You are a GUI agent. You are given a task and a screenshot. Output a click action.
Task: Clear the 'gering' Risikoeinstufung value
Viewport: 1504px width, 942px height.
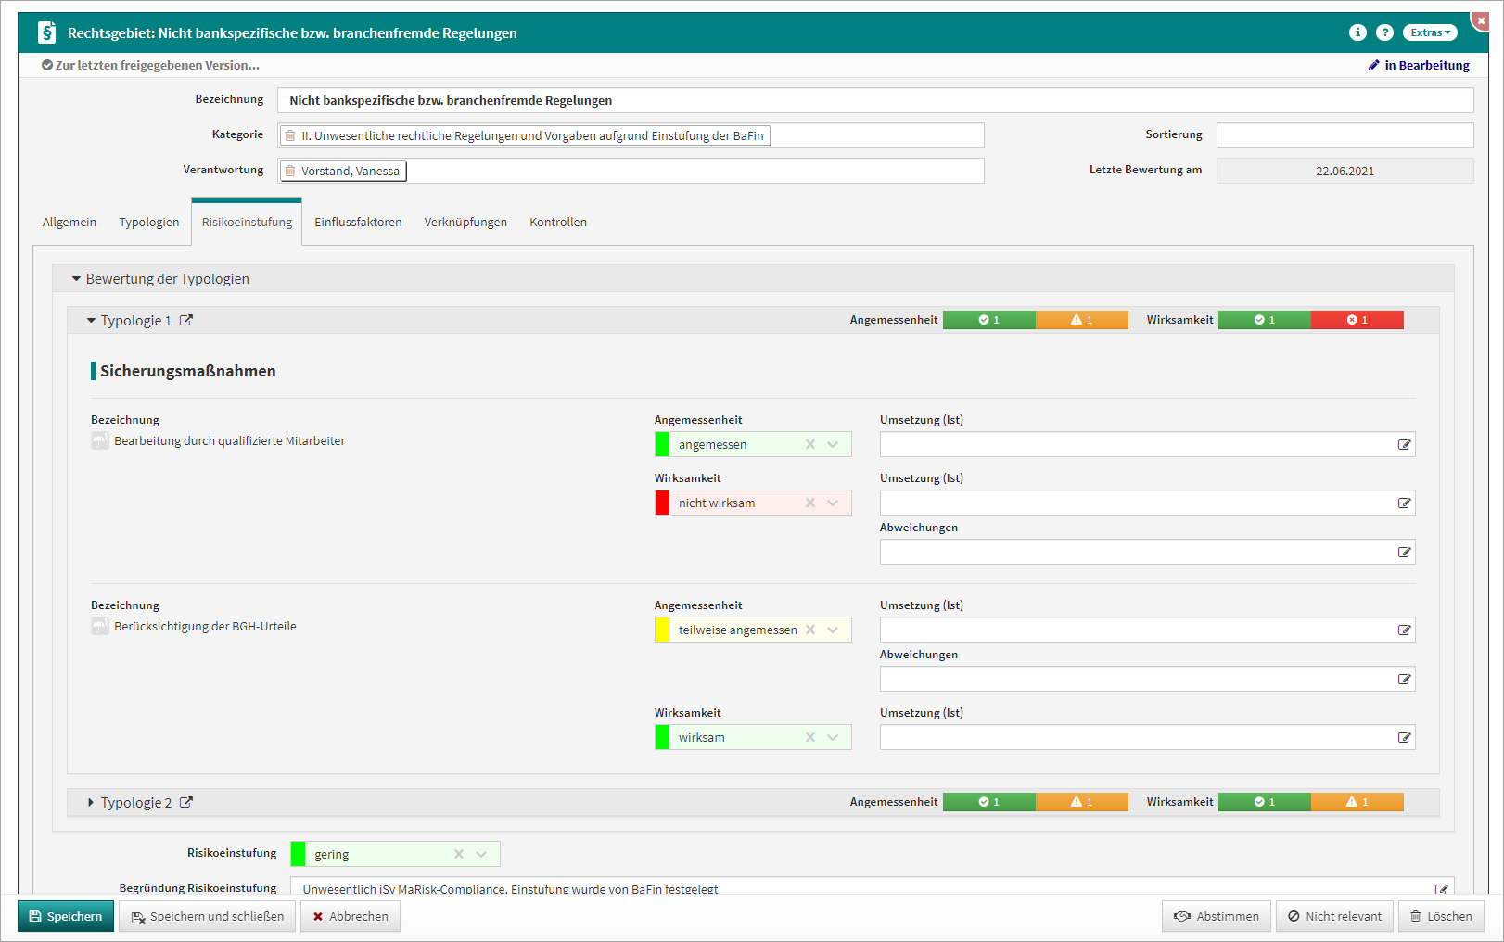point(459,854)
